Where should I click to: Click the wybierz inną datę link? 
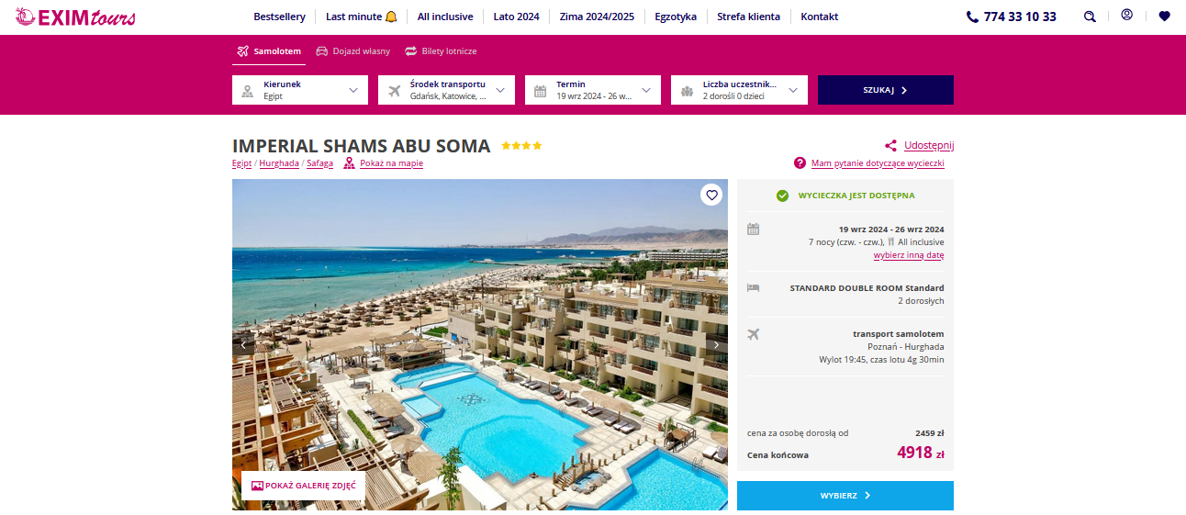coord(909,255)
